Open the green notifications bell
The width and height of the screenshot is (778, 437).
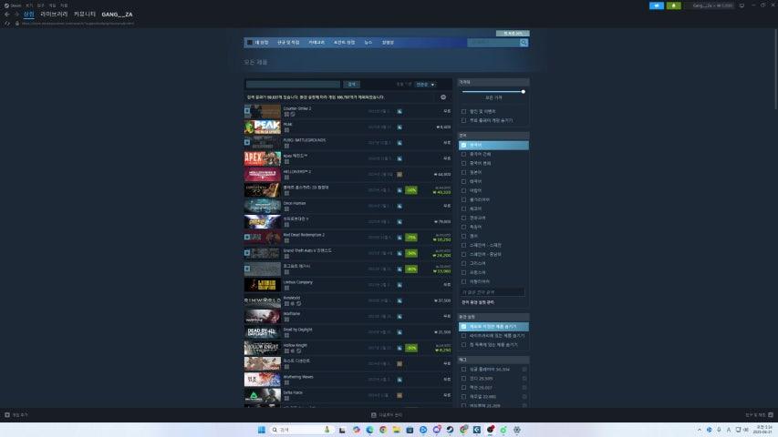[x=673, y=5]
